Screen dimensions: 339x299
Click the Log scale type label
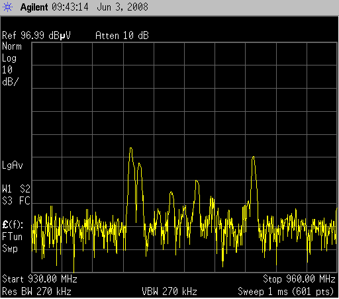pyautogui.click(x=9, y=58)
